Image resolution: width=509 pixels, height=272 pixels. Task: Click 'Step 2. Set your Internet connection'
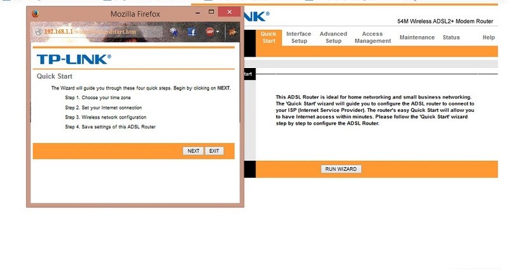103,107
